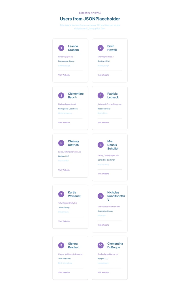The height and width of the screenshot is (291, 180).
Task: Select email Julianne.OConner@kory.org
Action: click(110, 104)
